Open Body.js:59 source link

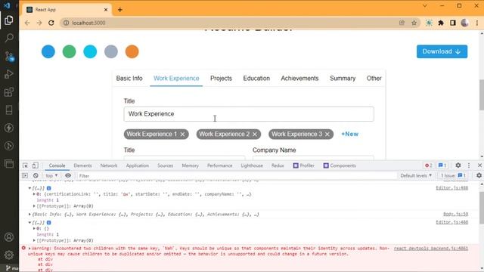(455, 214)
